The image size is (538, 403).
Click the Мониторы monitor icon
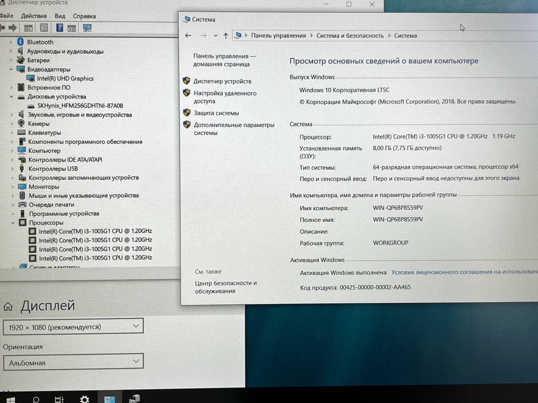pyautogui.click(x=23, y=186)
